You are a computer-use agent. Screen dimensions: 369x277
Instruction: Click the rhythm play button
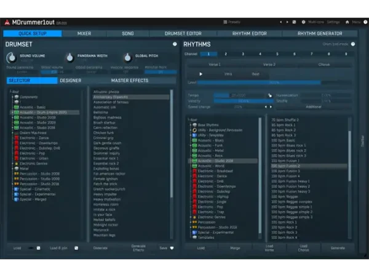coord(200,74)
